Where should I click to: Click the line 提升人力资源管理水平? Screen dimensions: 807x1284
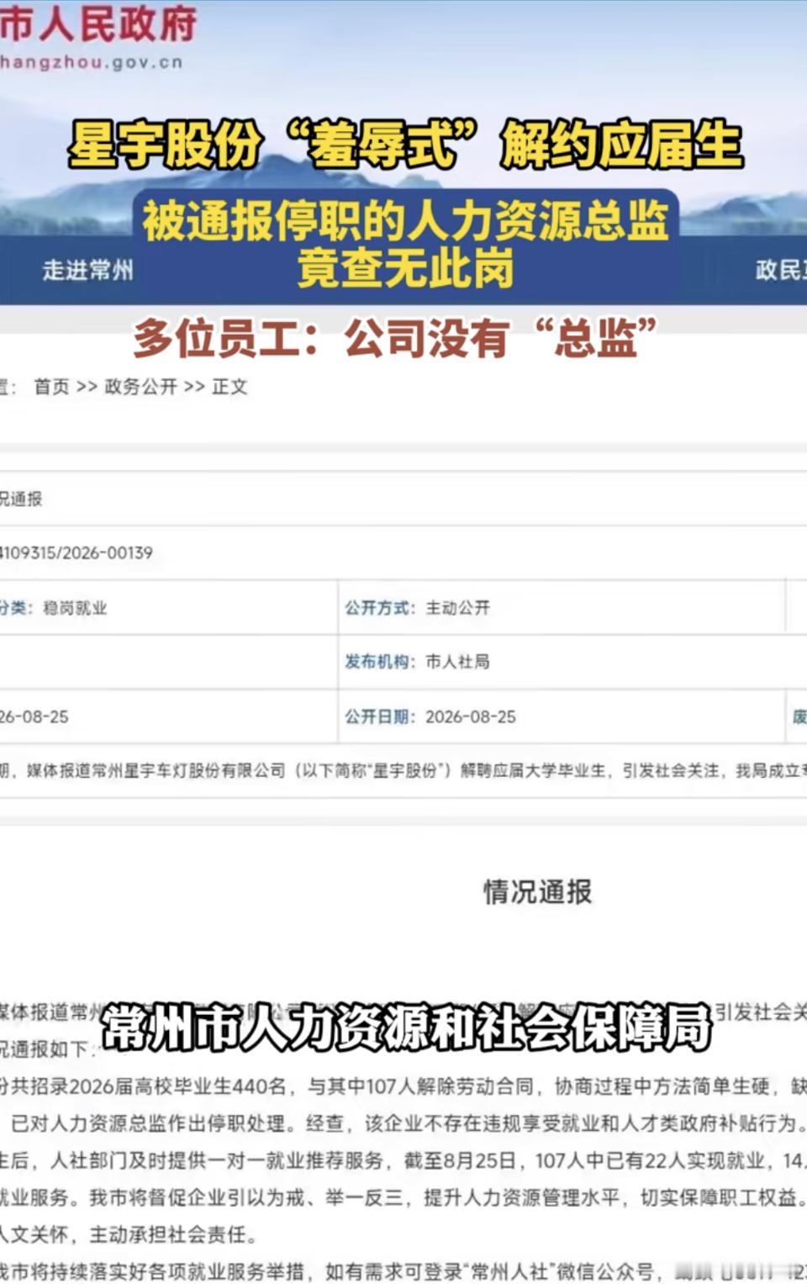(403, 1197)
